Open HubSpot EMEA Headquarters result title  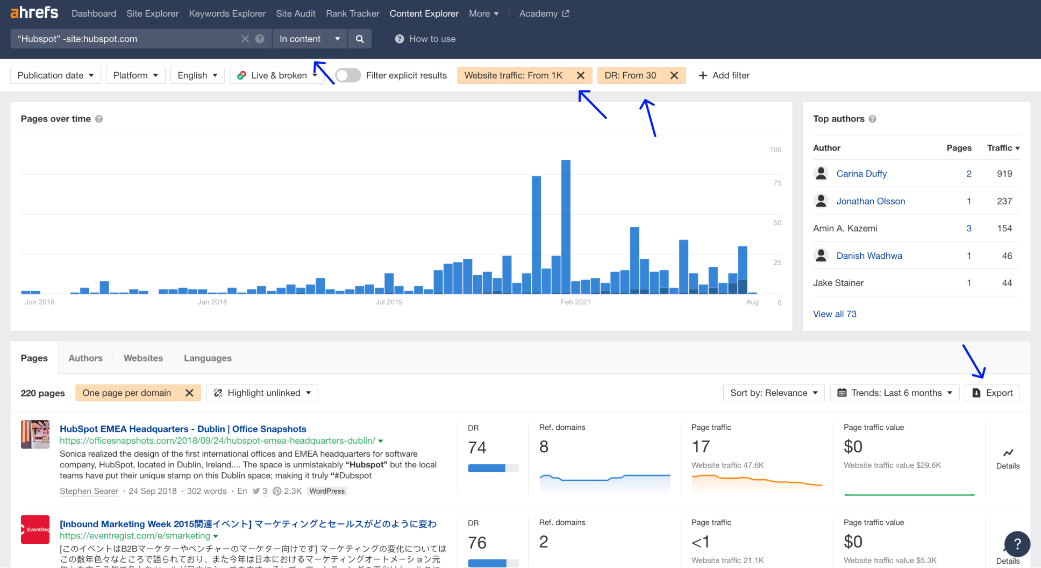183,429
